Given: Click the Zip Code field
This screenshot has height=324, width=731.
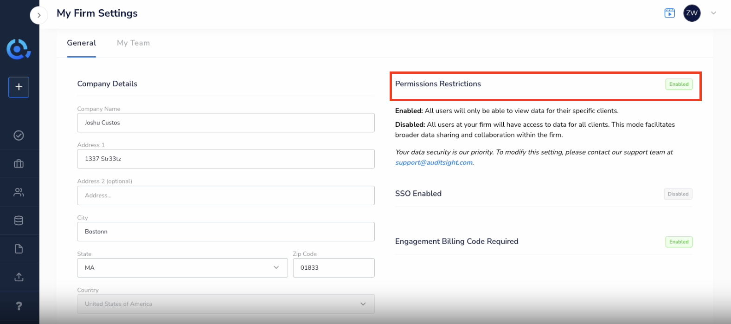Looking at the screenshot, I should [x=333, y=268].
